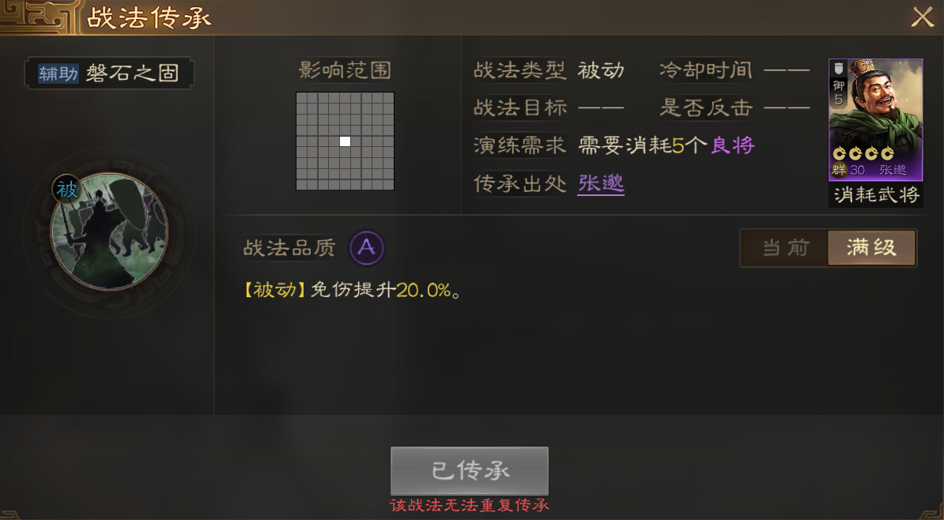Click the 消耗武将 label under portrait
Screen dimensions: 944x520
point(876,194)
